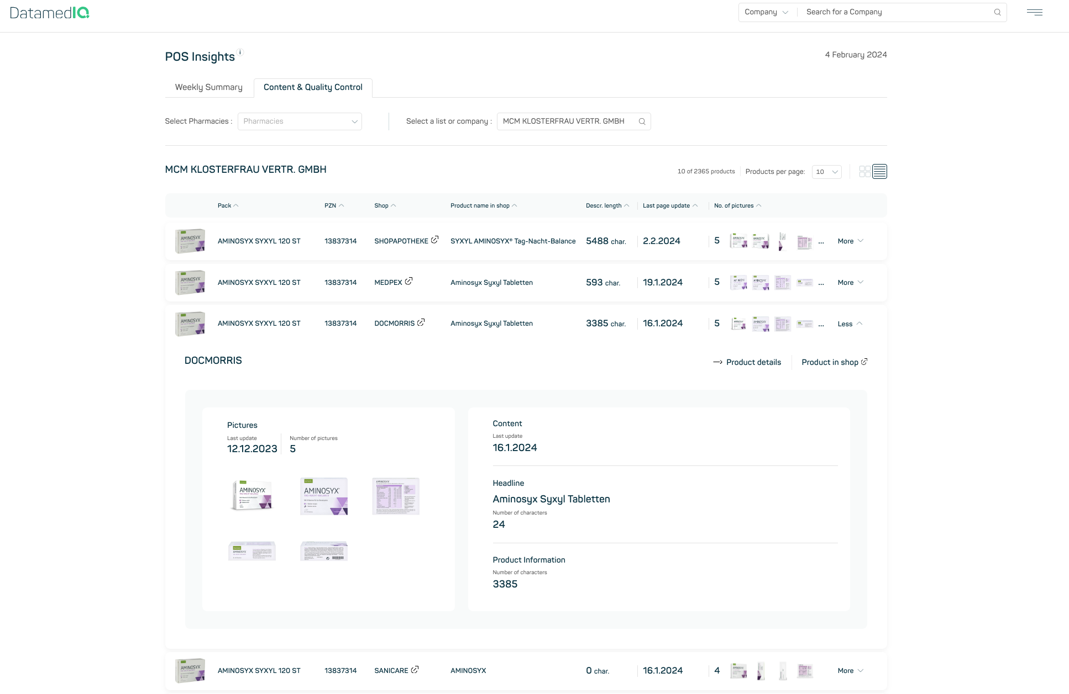Viewport: 1069px width, 694px height.
Task: Click ellipsis after pictures in SHOPAPOTHEKE row
Action: (x=821, y=242)
